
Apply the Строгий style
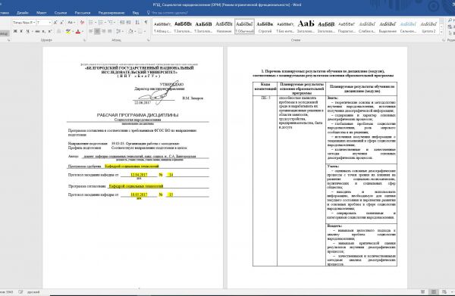coord(265,26)
